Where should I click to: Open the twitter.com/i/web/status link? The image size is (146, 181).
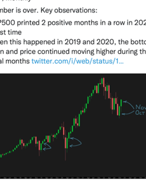(x=78, y=61)
